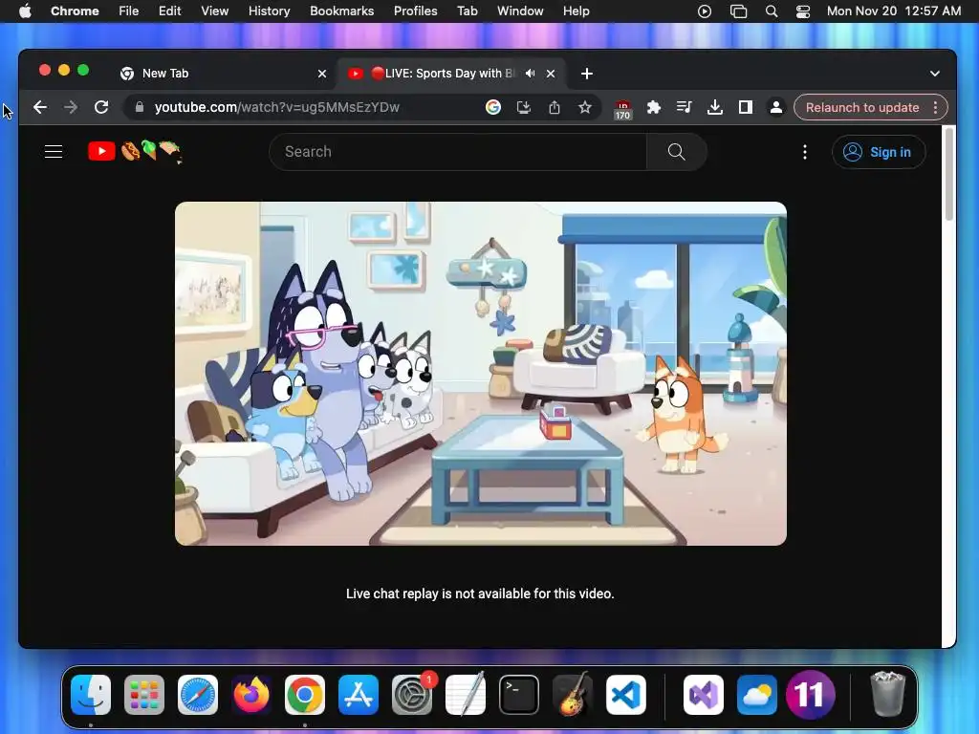Screen dimensions: 979x734
Task: Open the Bookmarks menu
Action: (x=341, y=11)
